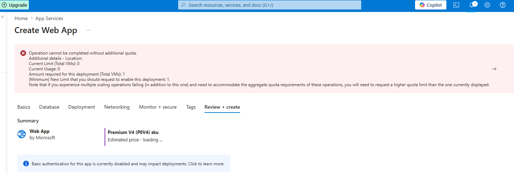Click the 'by Microsoft' text
This screenshot has height=173, width=514.
tap(42, 138)
